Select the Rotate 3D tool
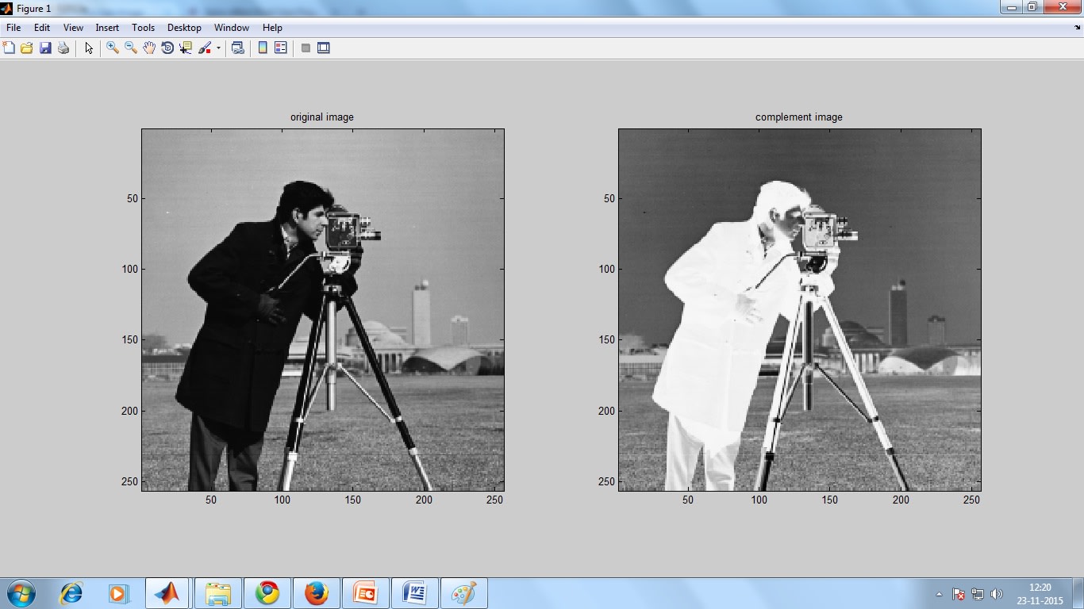The height and width of the screenshot is (609, 1084). [x=167, y=48]
